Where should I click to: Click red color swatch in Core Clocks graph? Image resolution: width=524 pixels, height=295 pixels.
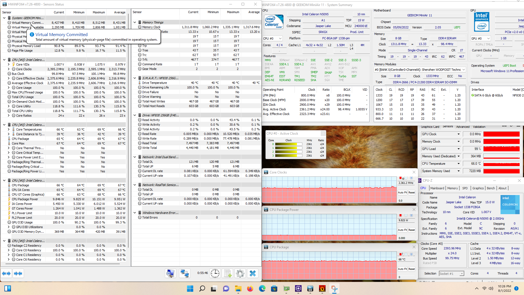click(x=400, y=178)
